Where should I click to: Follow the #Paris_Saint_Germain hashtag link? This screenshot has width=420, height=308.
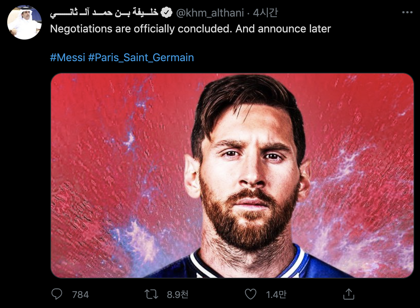[x=141, y=57]
